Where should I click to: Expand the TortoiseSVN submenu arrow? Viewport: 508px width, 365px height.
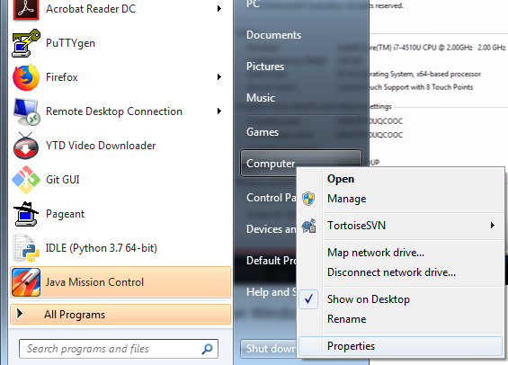pyautogui.click(x=493, y=225)
